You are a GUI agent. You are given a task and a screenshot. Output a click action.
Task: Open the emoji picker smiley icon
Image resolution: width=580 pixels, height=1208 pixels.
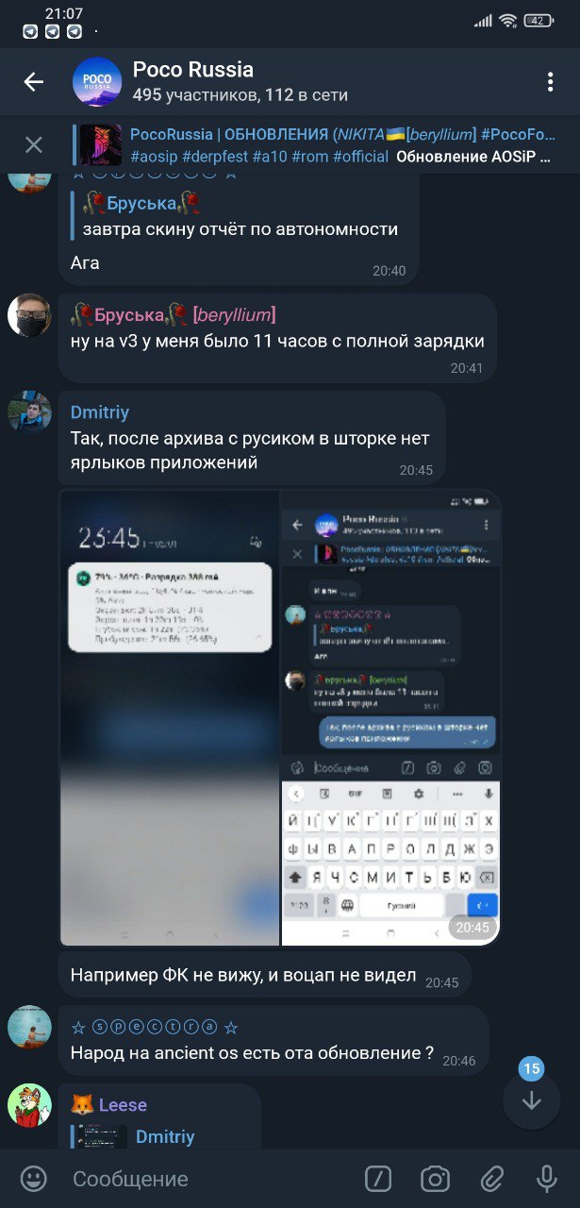pos(34,1179)
